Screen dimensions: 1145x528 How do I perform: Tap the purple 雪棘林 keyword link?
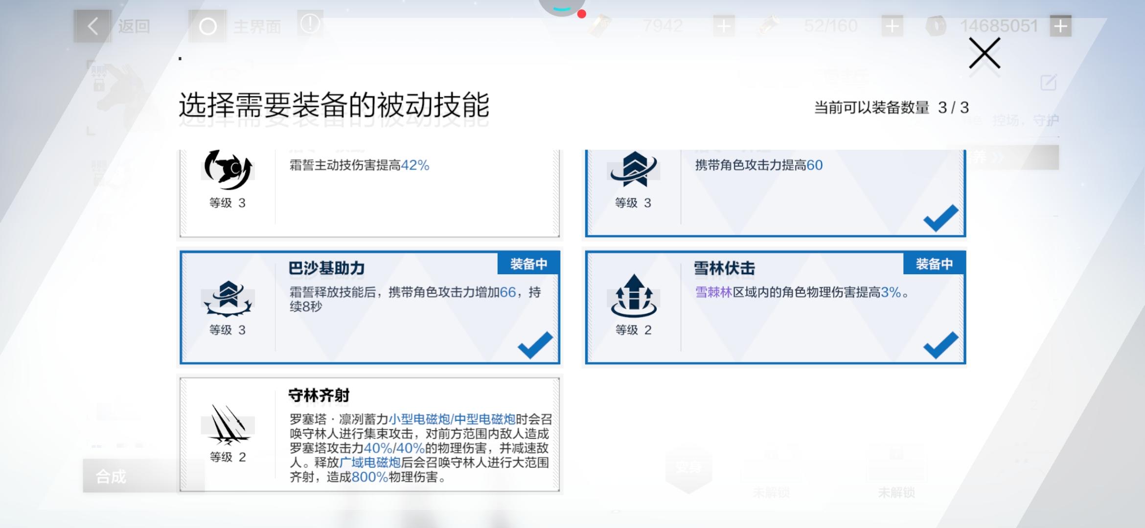pyautogui.click(x=713, y=292)
